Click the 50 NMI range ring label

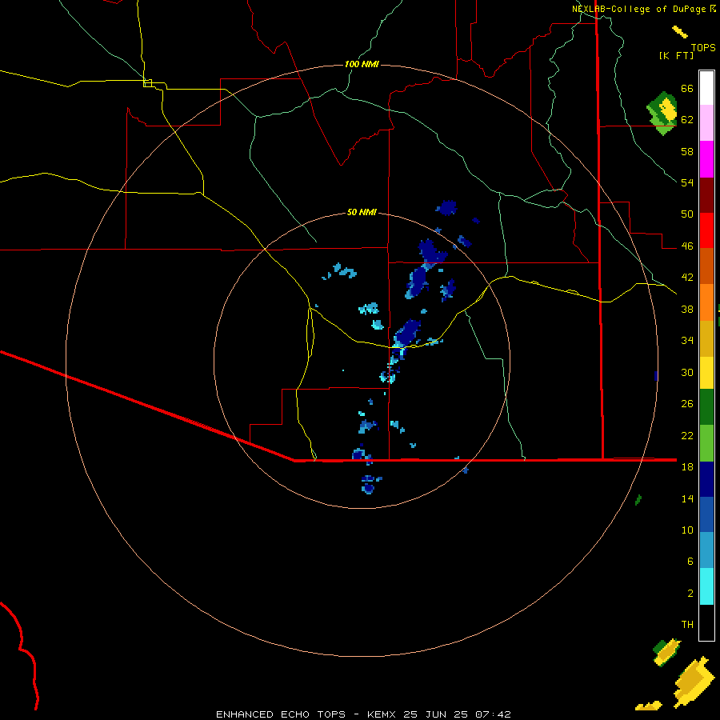(x=362, y=212)
